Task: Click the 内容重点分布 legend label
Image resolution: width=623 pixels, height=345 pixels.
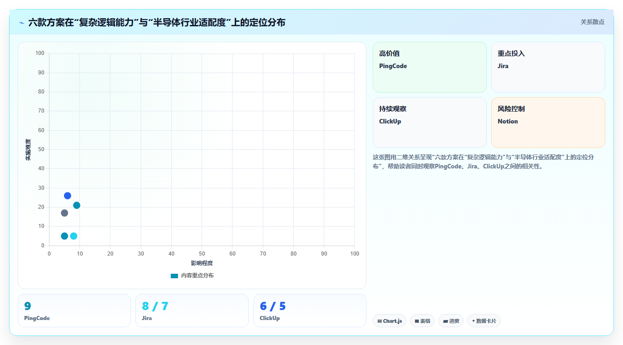Action: (197, 276)
